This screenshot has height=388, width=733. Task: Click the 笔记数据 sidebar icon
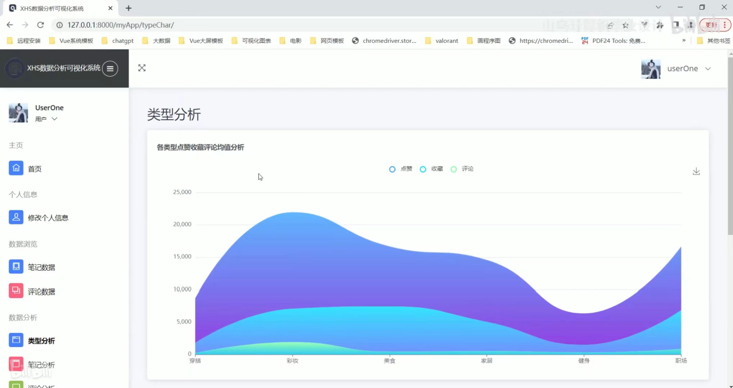(x=16, y=267)
